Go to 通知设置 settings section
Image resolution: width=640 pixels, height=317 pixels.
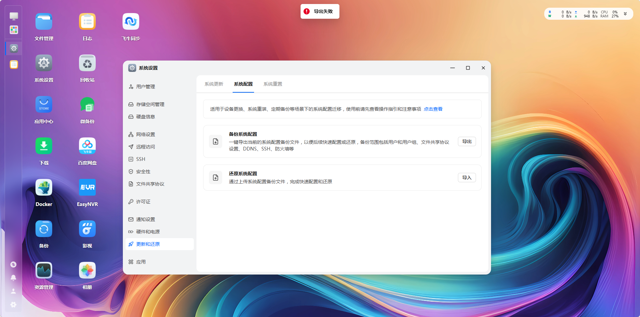(160, 219)
